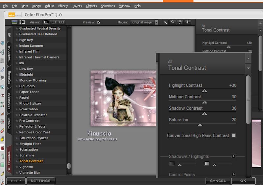Switch to the Landscape filter tab
This screenshot has width=263, height=185.
click(9, 101)
